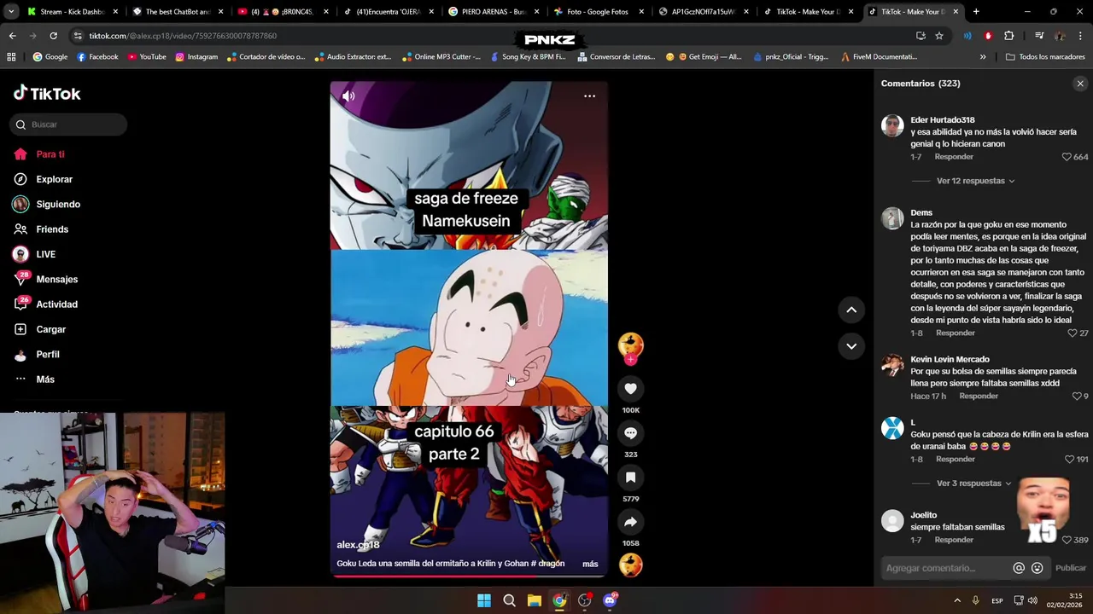Expand the Más sidebar menu
The width and height of the screenshot is (1093, 614).
pos(45,379)
